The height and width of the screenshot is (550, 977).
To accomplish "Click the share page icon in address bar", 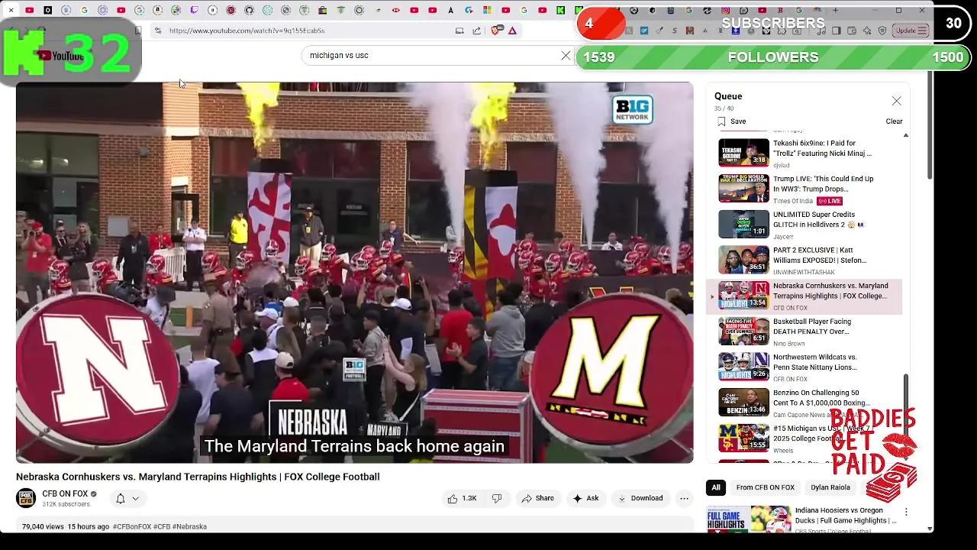I will click(477, 31).
